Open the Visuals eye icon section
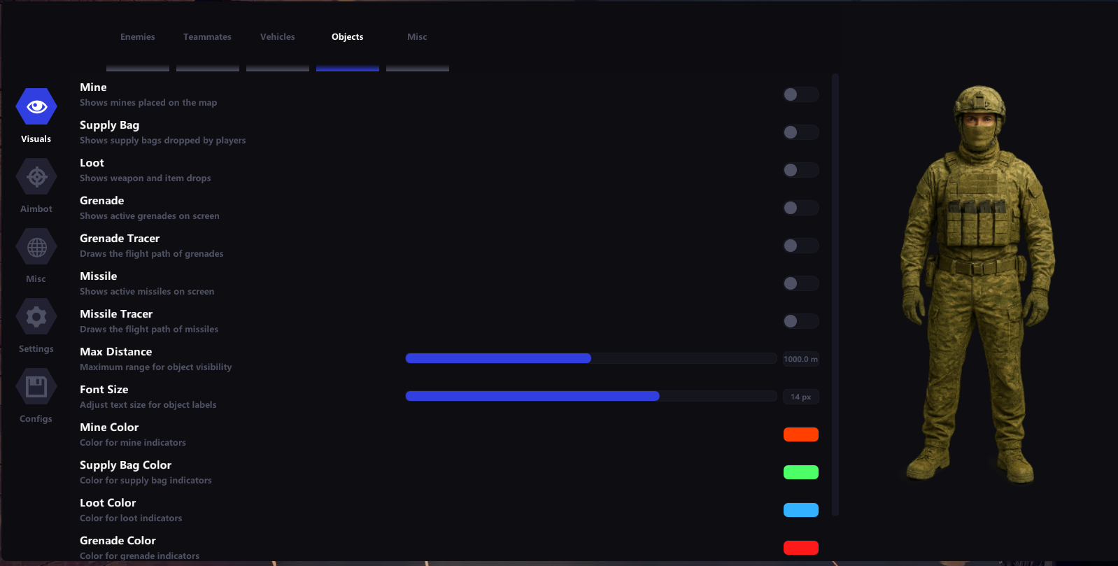 [36, 107]
